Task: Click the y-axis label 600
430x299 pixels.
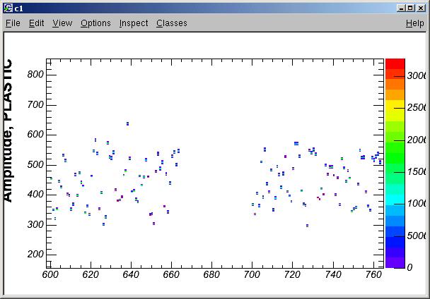Action: 35,135
